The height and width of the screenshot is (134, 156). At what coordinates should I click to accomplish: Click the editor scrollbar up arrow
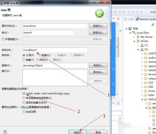tap(117, 24)
